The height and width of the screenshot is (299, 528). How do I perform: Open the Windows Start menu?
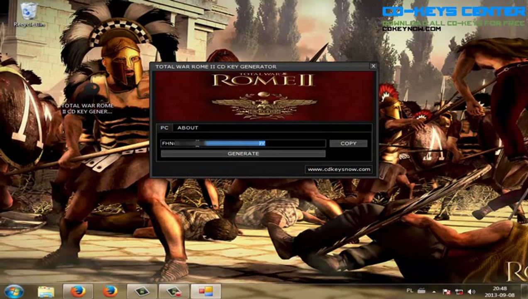tap(14, 291)
